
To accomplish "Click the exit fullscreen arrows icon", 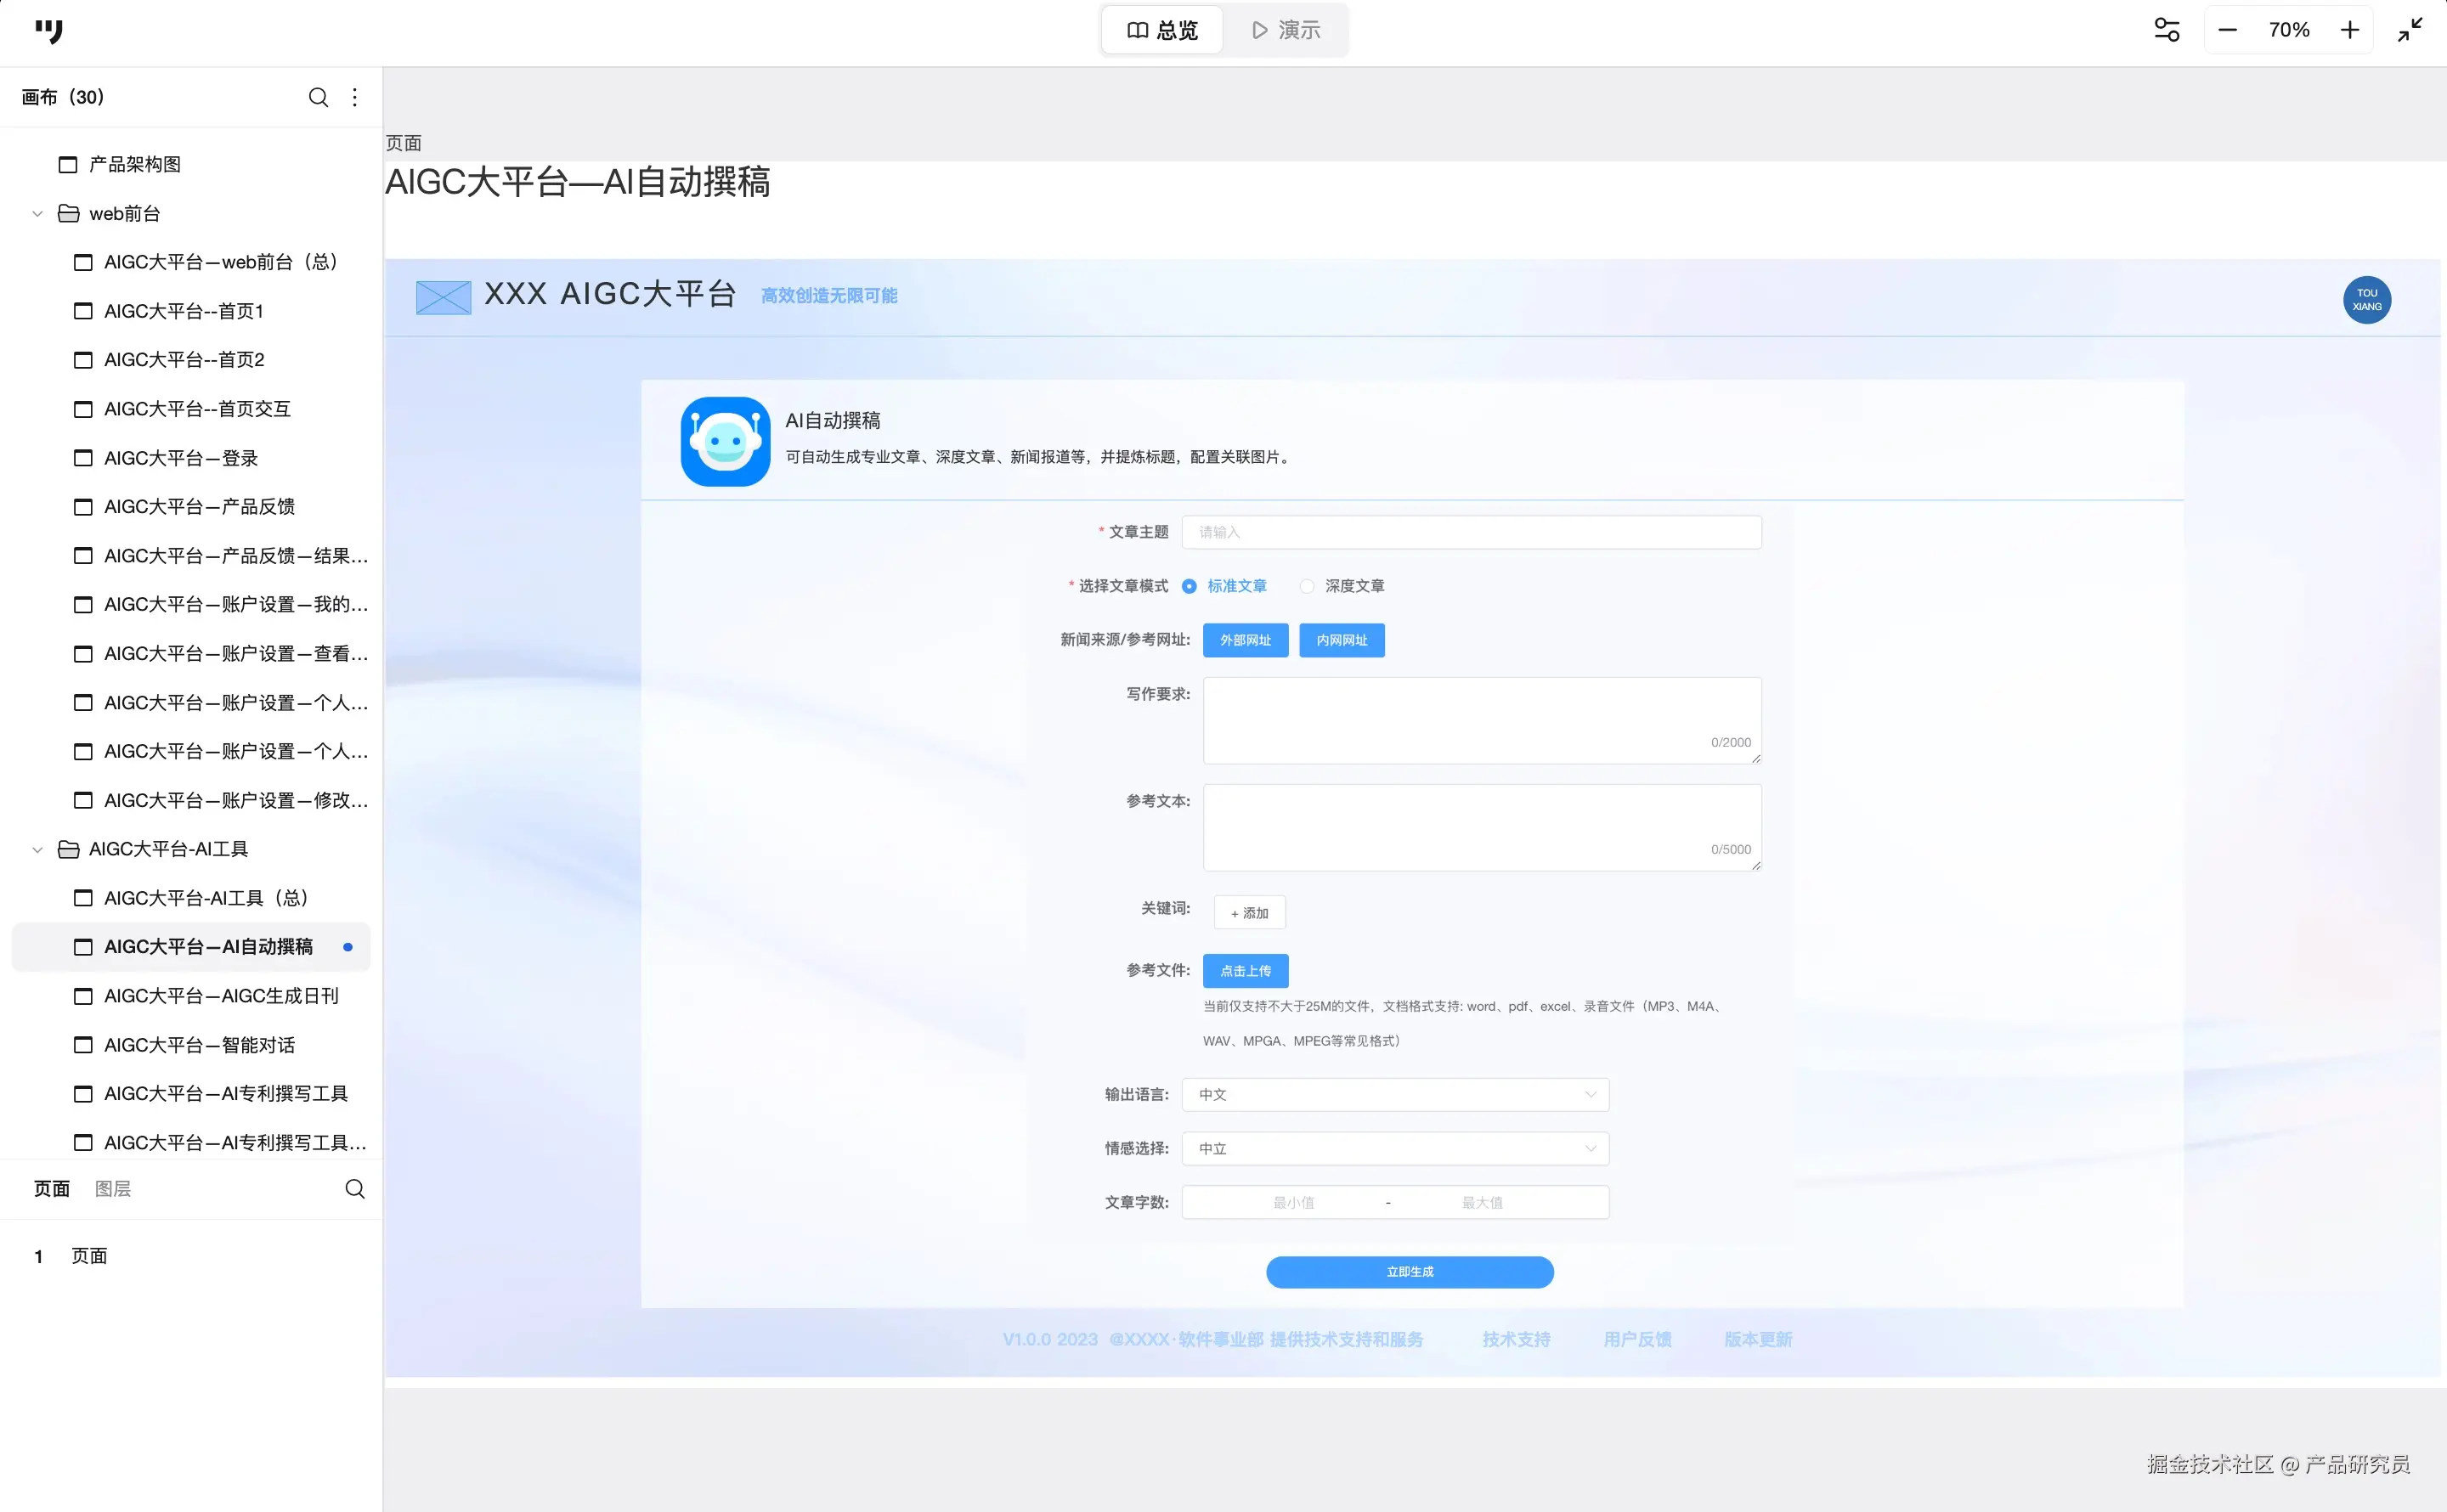I will [x=2410, y=30].
